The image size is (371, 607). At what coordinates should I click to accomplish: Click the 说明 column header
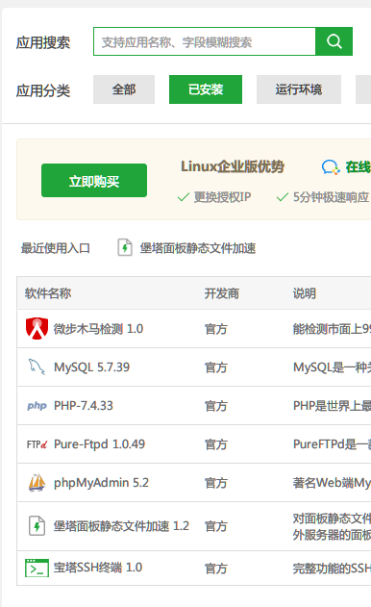click(305, 293)
